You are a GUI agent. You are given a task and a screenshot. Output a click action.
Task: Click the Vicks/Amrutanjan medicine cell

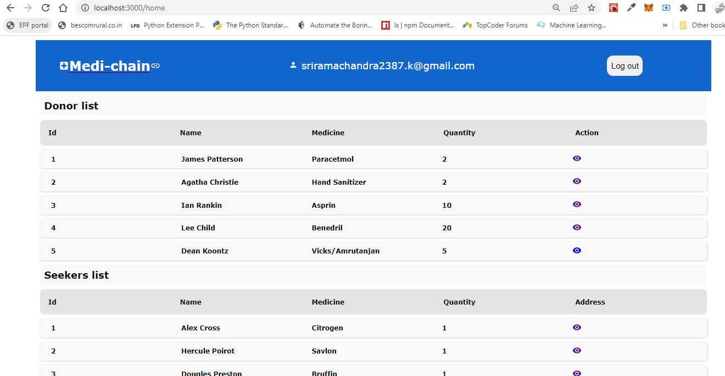345,251
